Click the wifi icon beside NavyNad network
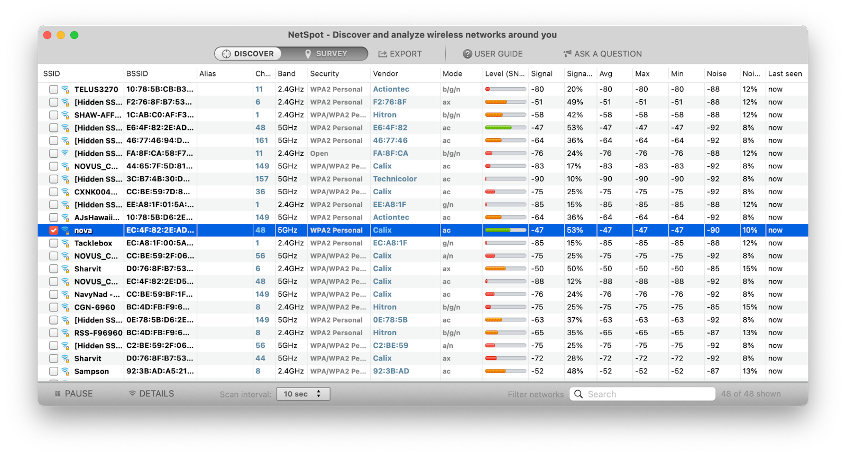Image resolution: width=846 pixels, height=456 pixels. (65, 294)
